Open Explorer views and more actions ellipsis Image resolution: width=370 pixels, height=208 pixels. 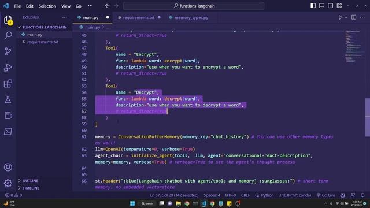point(64,17)
